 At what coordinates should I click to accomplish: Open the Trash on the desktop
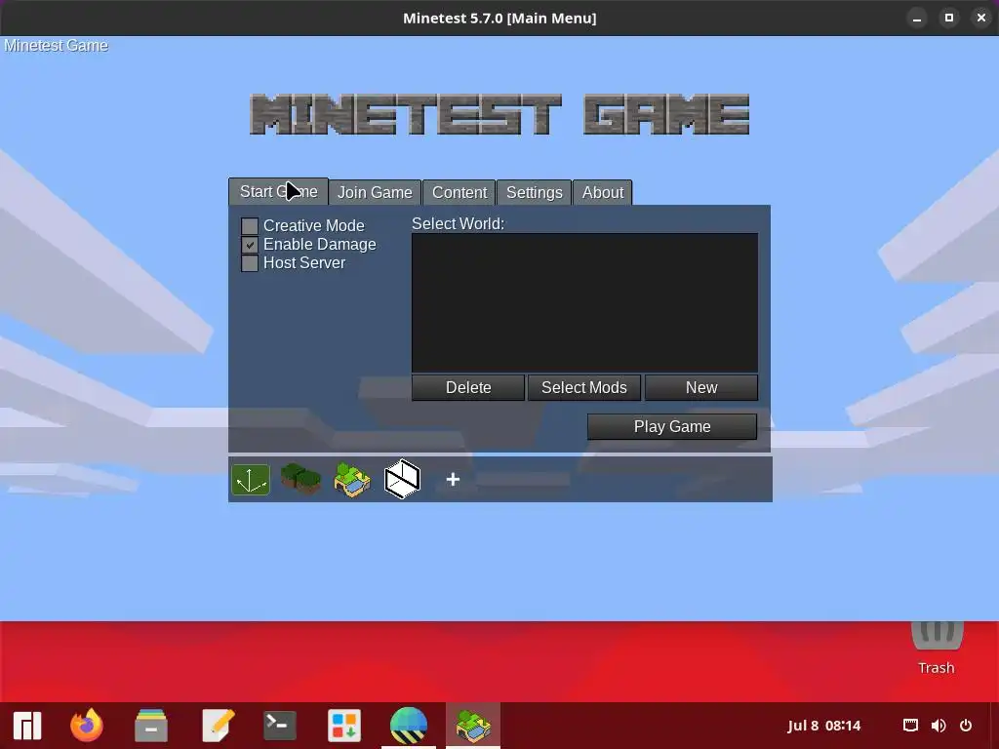click(x=937, y=647)
